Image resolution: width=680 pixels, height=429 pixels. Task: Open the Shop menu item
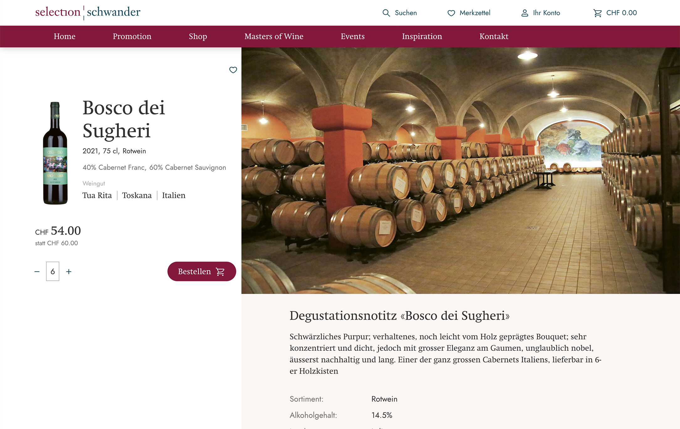coord(198,36)
